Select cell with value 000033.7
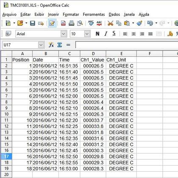The image size is (178, 178). point(93,120)
